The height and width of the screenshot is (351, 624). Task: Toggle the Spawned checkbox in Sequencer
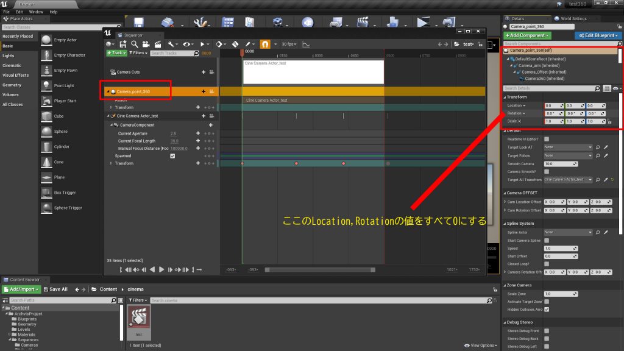172,156
